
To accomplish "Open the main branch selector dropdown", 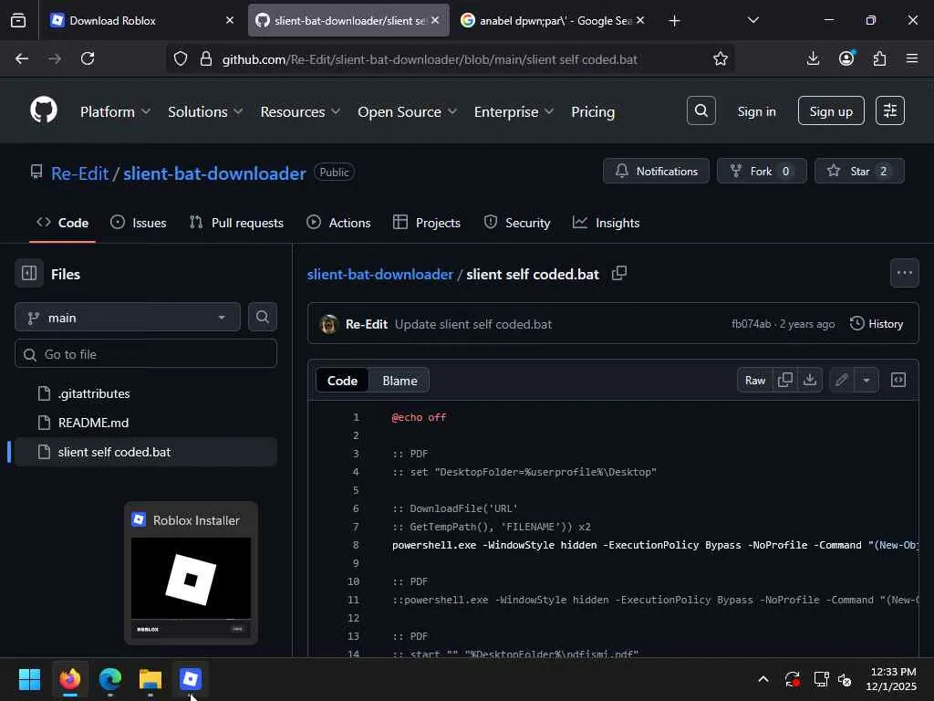I will click(128, 317).
